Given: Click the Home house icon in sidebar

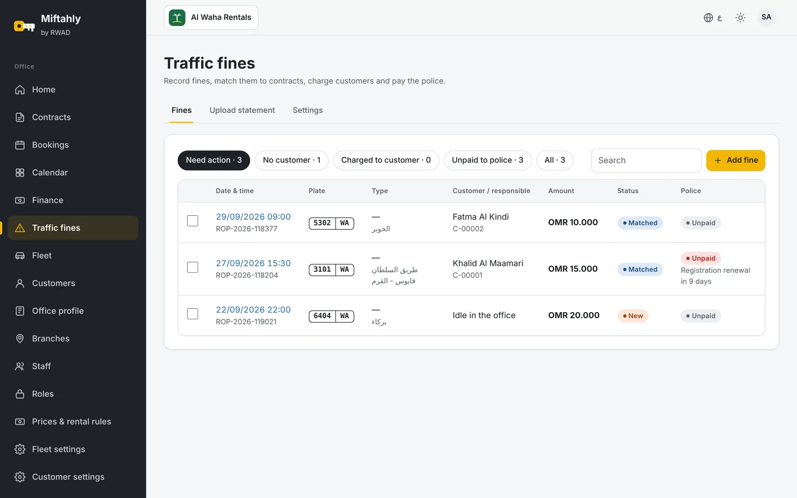Looking at the screenshot, I should 20,90.
